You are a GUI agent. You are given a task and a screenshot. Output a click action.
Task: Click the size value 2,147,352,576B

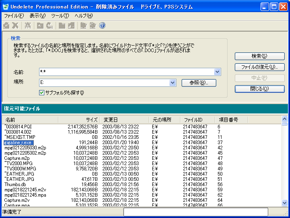83,127
